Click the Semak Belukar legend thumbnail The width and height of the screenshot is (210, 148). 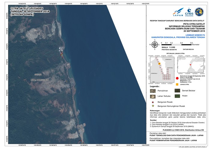pyautogui.click(x=177, y=90)
